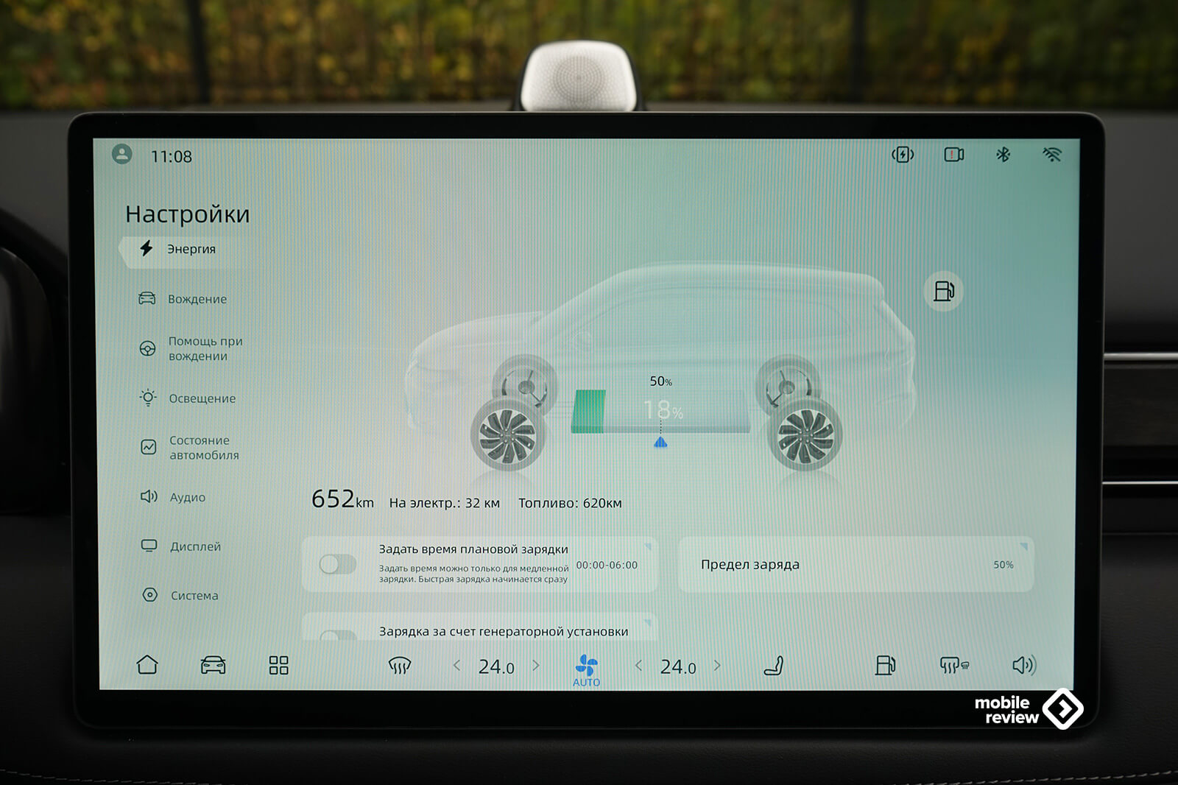Activate windshield defrost icon
The width and height of the screenshot is (1178, 785).
coord(399,666)
